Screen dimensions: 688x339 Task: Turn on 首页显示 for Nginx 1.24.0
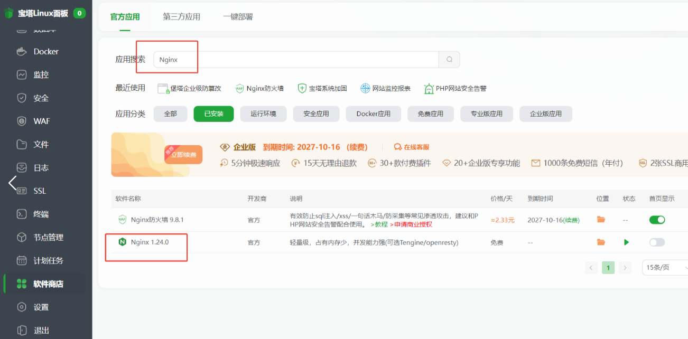tap(657, 242)
